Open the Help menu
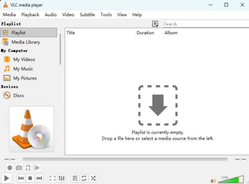 137,15
